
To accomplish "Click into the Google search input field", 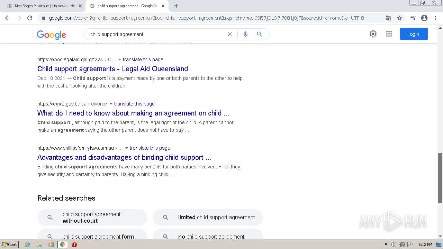I will tap(156, 34).
